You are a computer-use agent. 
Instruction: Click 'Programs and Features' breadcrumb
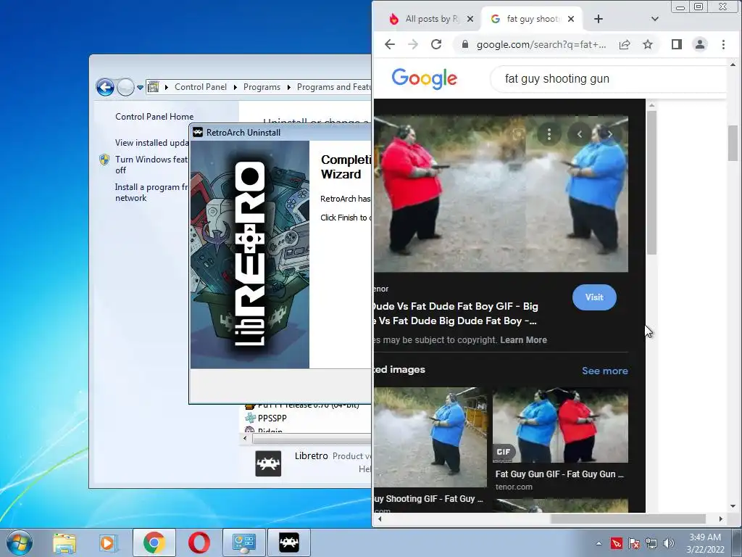334,87
